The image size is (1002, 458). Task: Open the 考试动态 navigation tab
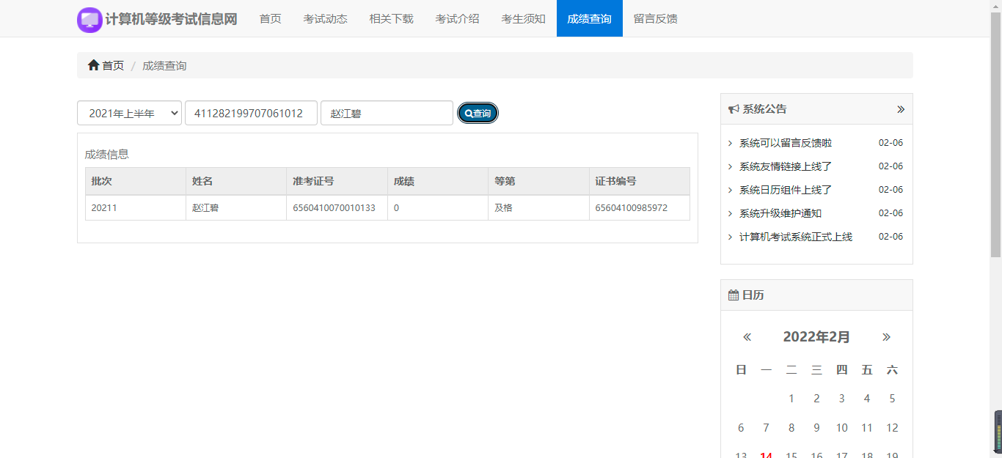pos(325,18)
